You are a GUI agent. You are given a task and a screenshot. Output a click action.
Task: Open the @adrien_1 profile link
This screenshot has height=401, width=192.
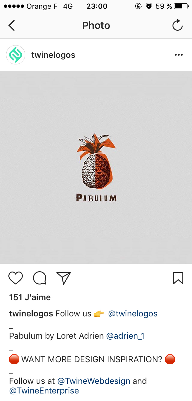[125, 336]
